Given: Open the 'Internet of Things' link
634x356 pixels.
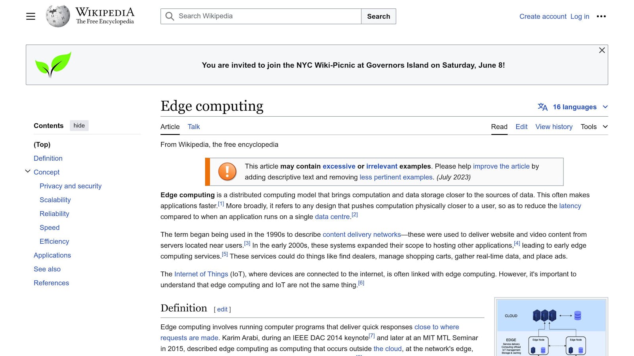Looking at the screenshot, I should 201,274.
